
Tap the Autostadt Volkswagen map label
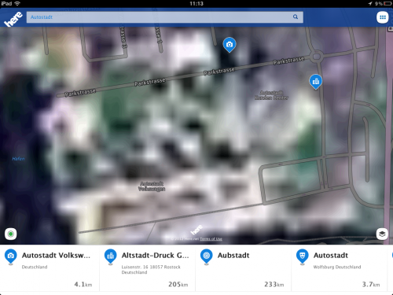152,186
